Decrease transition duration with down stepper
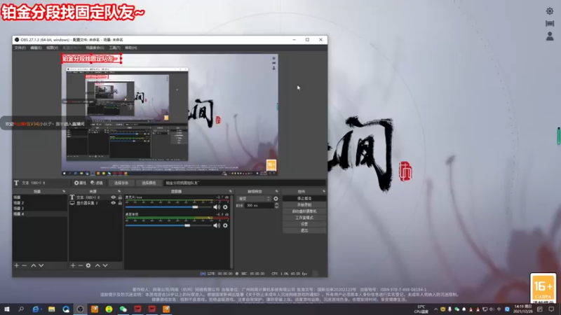The width and height of the screenshot is (561, 315). [x=276, y=207]
